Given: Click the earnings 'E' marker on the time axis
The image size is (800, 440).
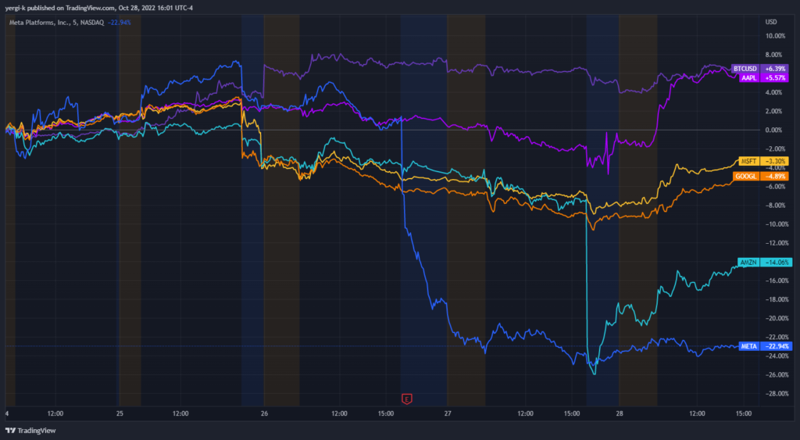Looking at the screenshot, I should point(406,399).
